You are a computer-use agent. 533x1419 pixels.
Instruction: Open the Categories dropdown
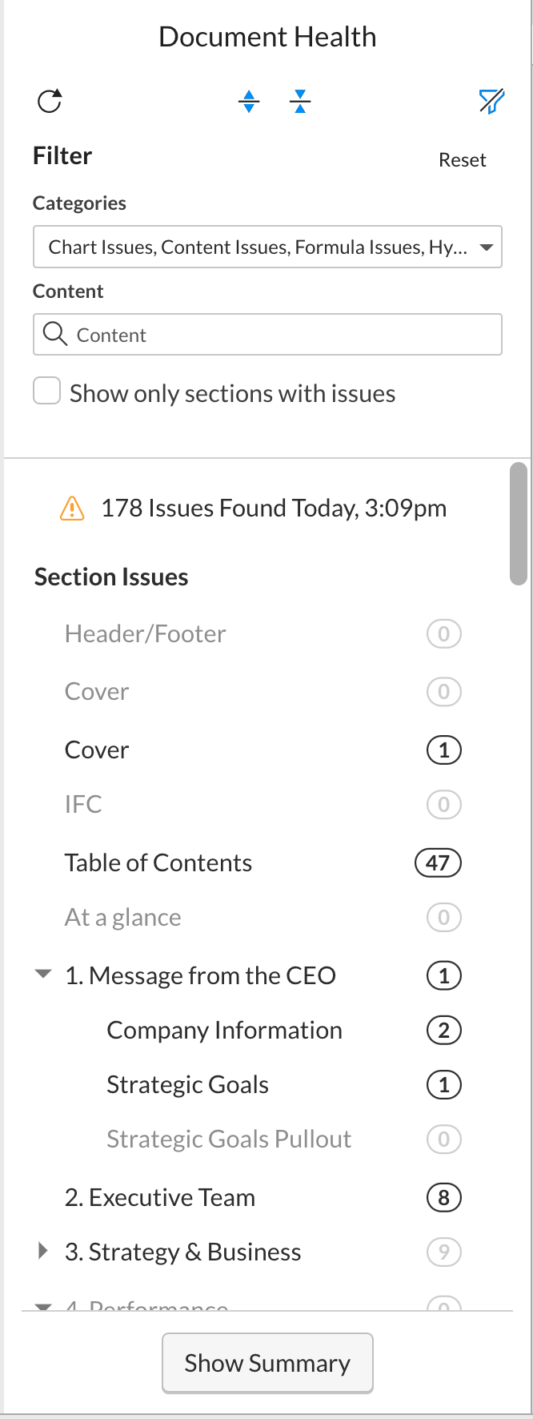tap(267, 247)
